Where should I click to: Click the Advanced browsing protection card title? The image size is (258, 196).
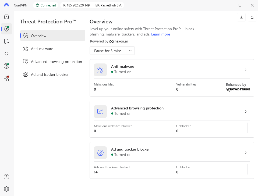coord(137,108)
